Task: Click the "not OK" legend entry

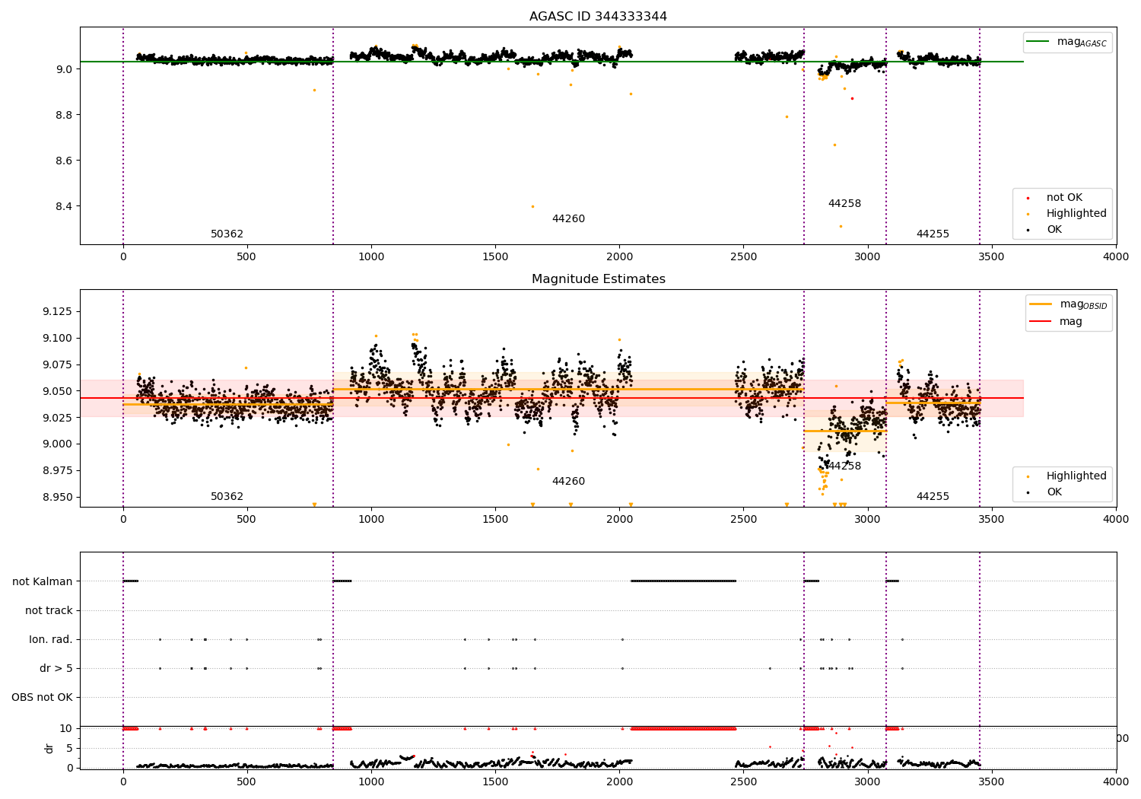Action: [1064, 198]
